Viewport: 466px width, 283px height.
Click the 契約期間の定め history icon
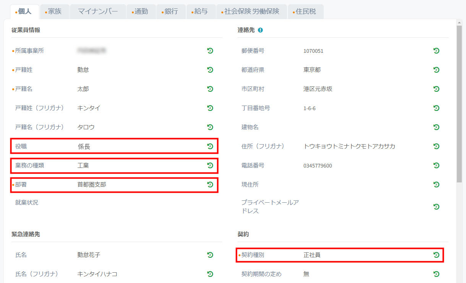[x=436, y=274]
